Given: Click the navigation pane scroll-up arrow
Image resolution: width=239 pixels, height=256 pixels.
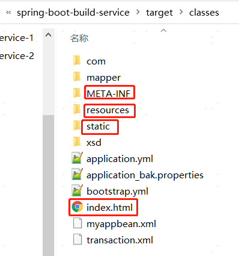Looking at the screenshot, I should (x=48, y=36).
